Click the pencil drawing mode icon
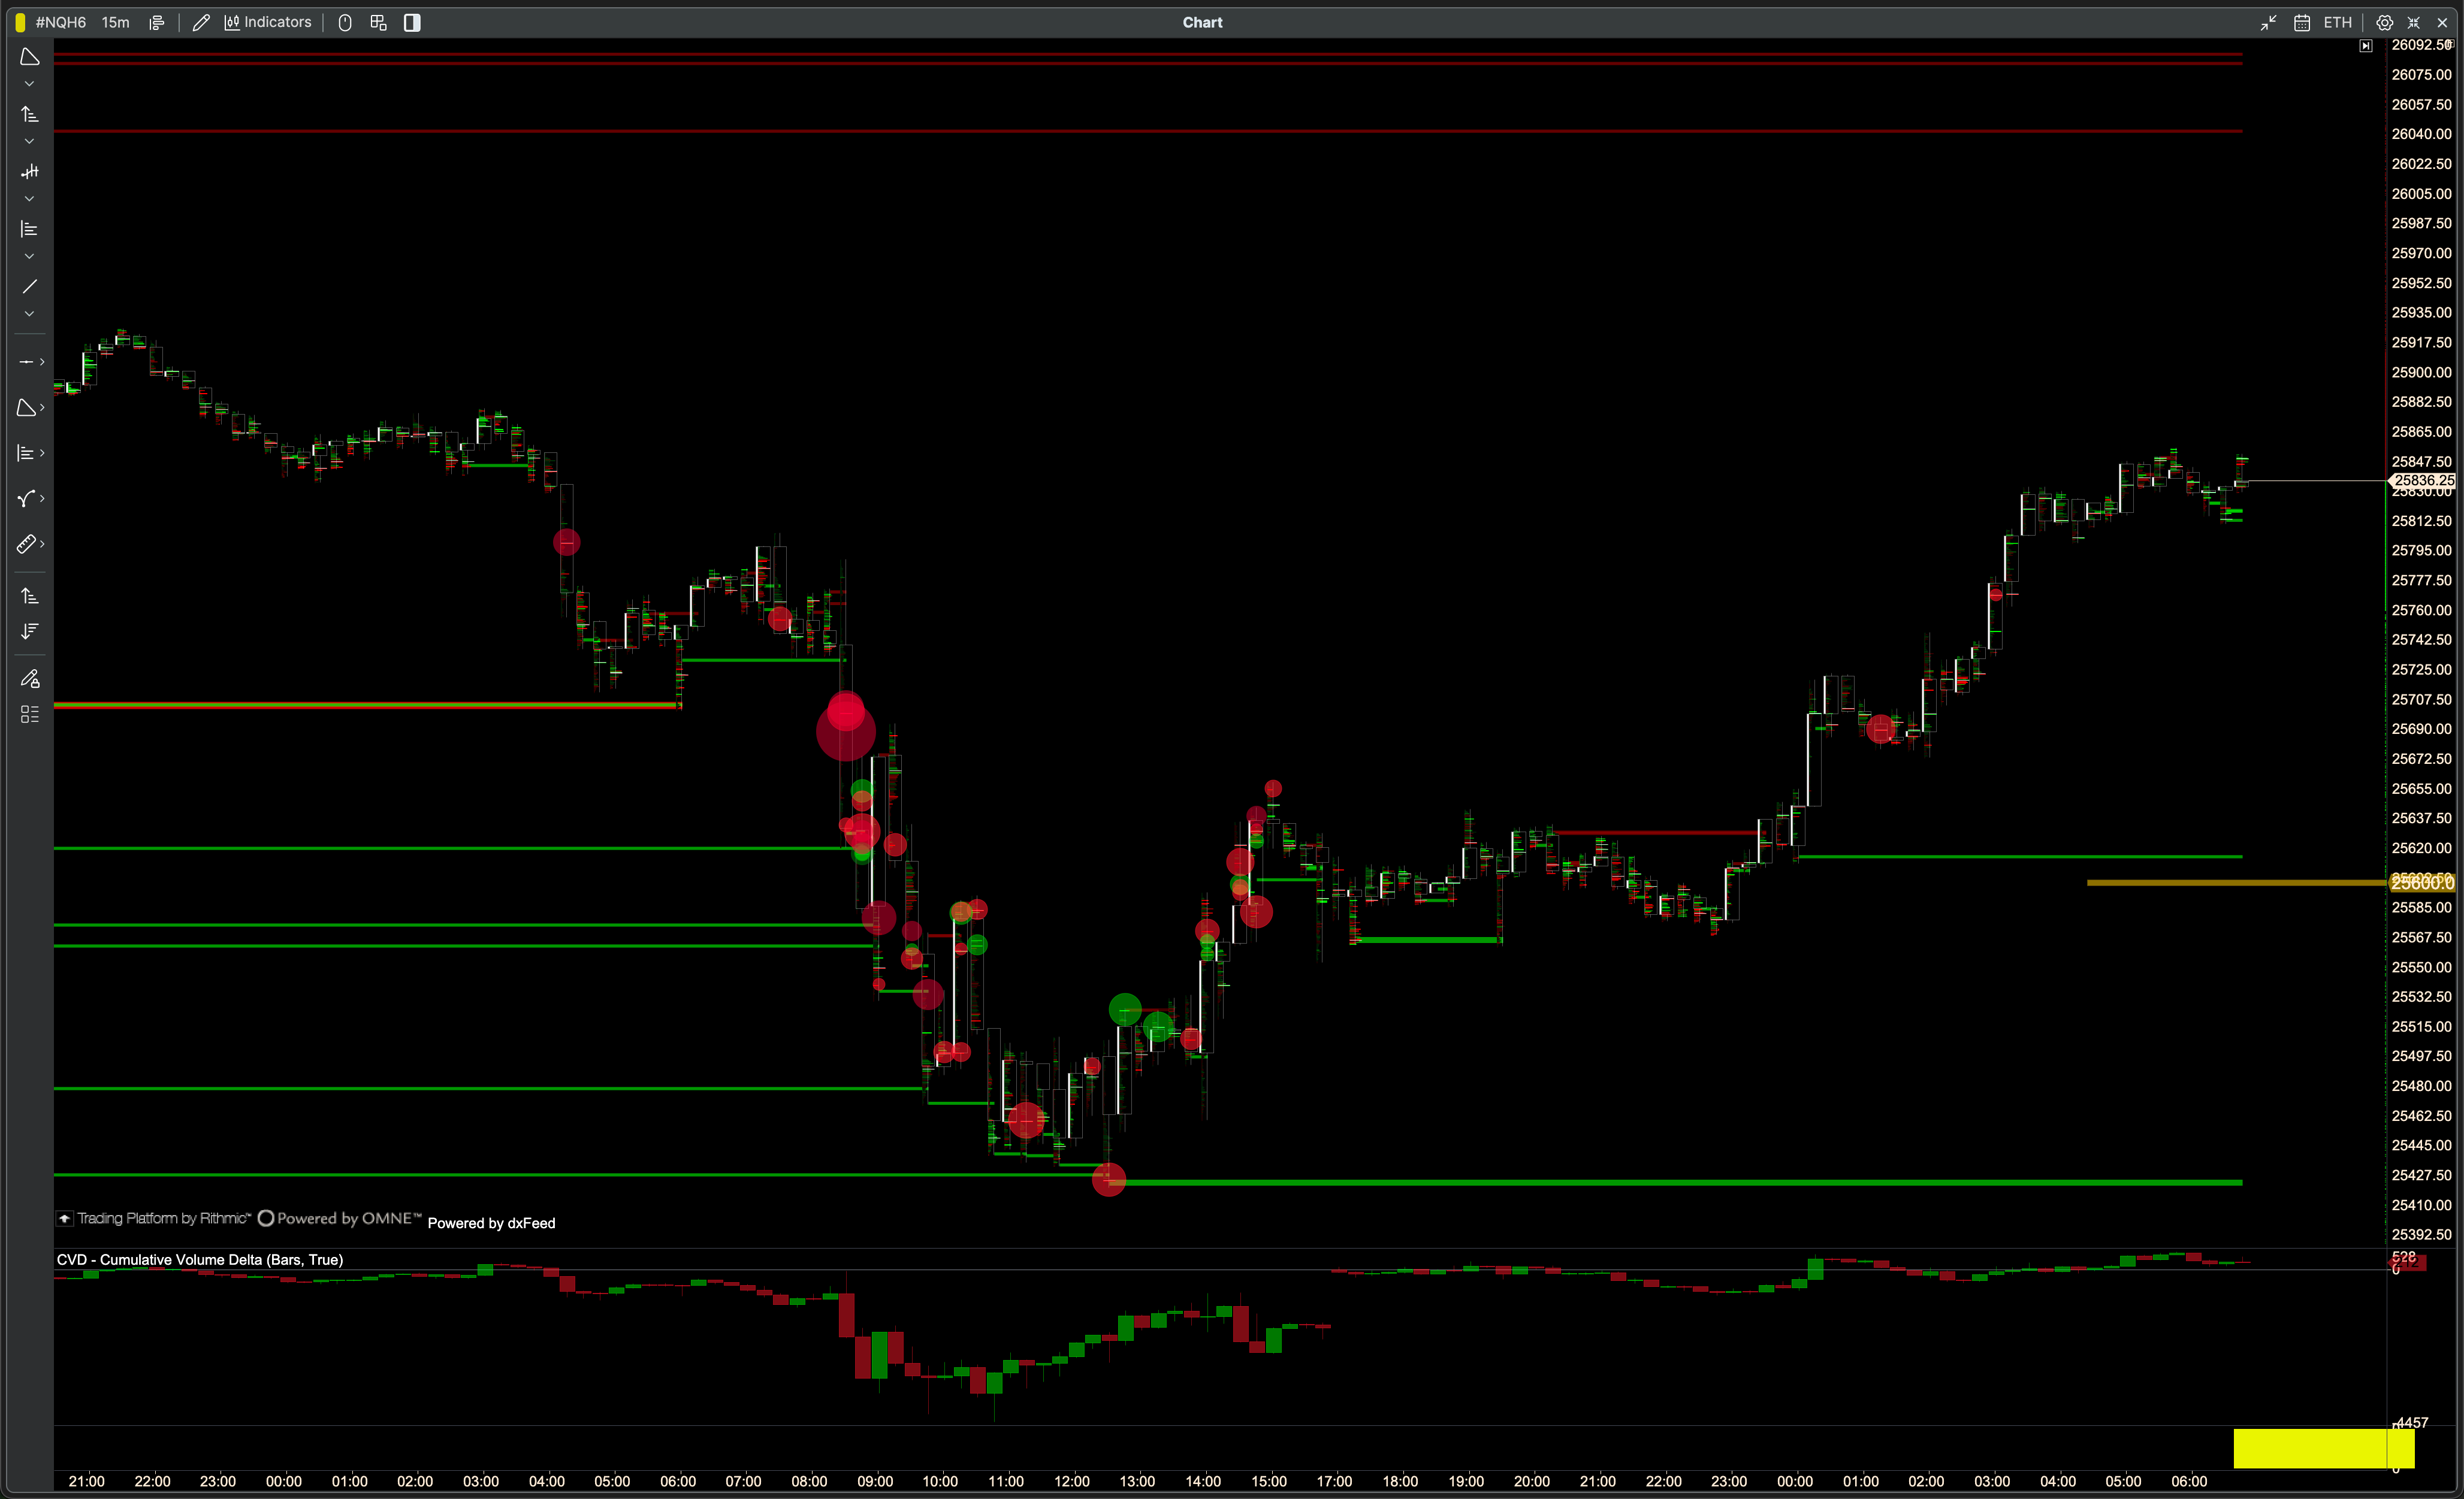Screen dimensions: 2464x1499 click(x=201, y=22)
